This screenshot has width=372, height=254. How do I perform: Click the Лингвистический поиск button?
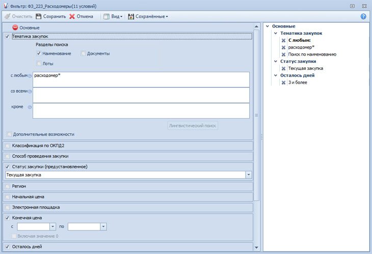193,125
